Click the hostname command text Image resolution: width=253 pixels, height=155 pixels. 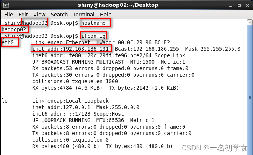point(96,23)
